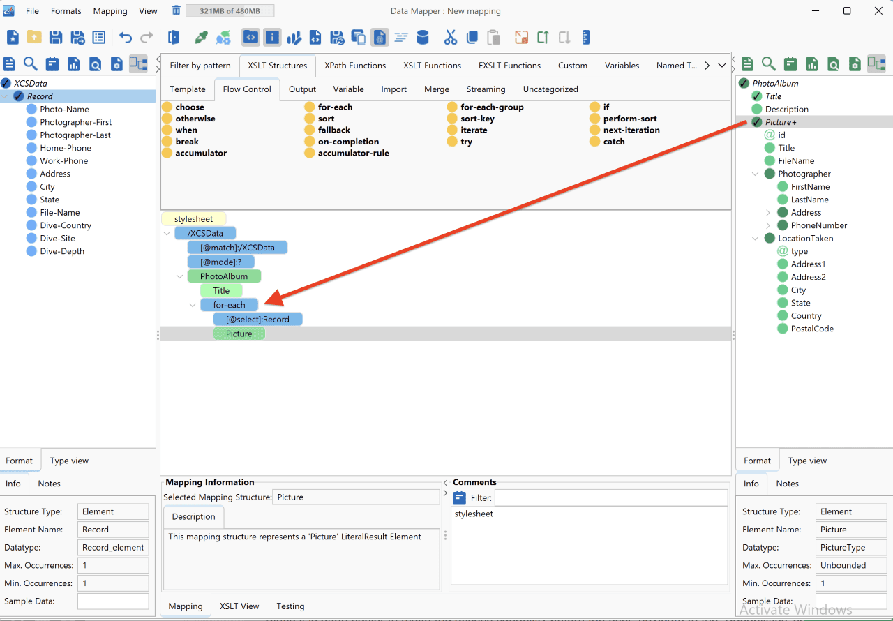Viewport: 893px width, 621px height.
Task: Undo the last mapping action
Action: [x=126, y=38]
